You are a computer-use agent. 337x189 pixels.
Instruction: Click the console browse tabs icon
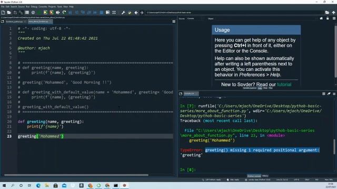click(181, 94)
